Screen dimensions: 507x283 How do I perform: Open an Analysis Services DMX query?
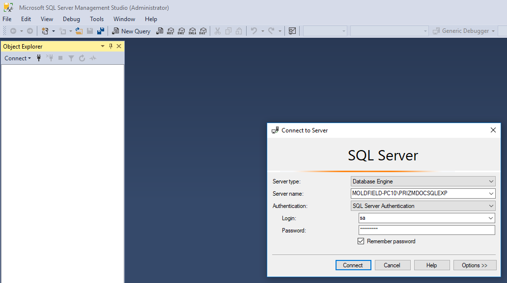click(181, 31)
